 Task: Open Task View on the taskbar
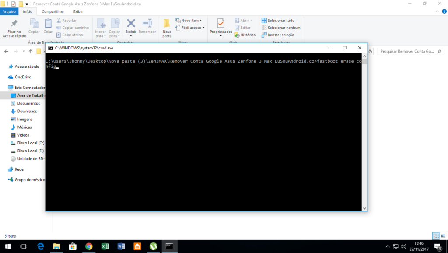[24, 246]
